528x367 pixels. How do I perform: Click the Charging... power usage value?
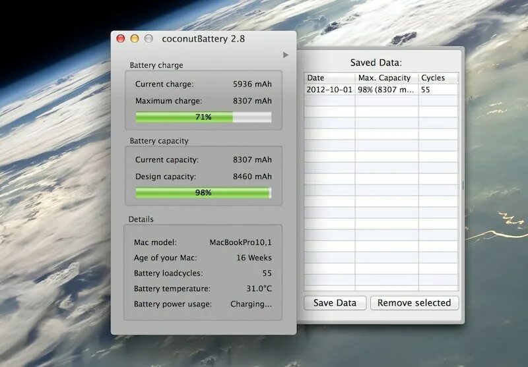tap(251, 304)
